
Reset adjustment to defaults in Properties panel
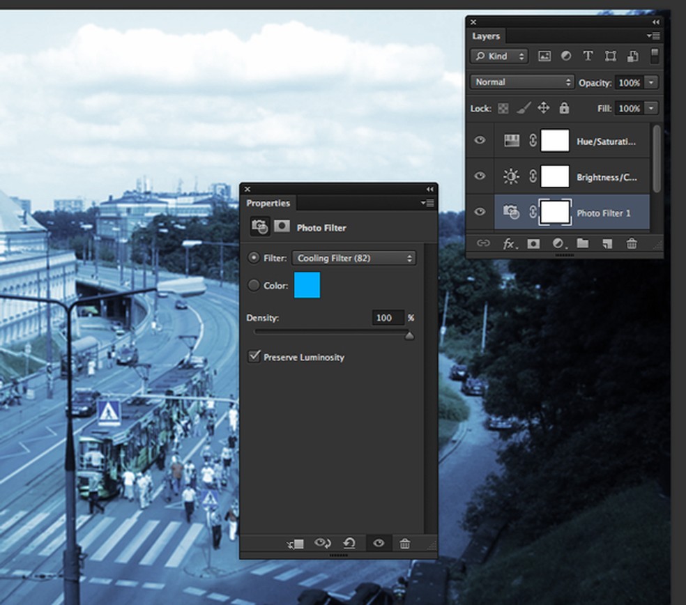349,544
